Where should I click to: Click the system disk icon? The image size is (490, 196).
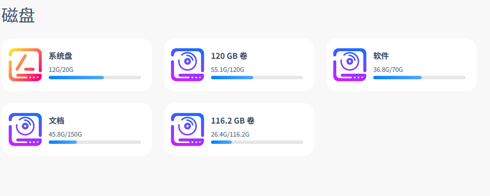25,65
